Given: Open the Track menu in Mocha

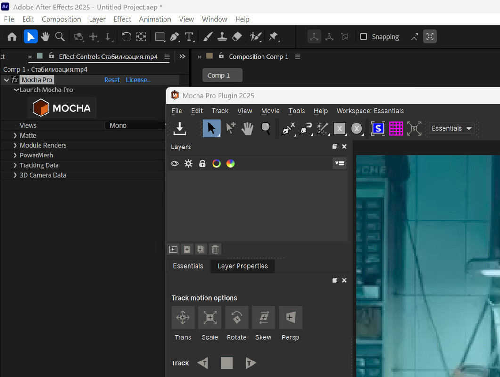Looking at the screenshot, I should (220, 111).
